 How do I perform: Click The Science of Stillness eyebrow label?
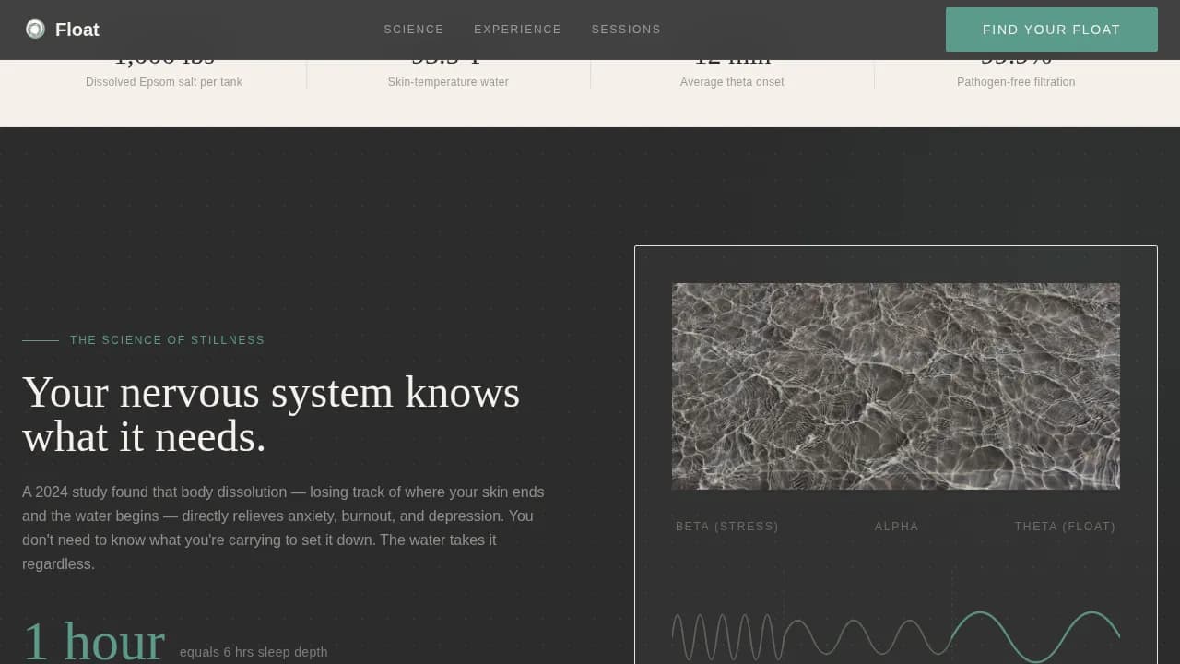[x=167, y=340]
